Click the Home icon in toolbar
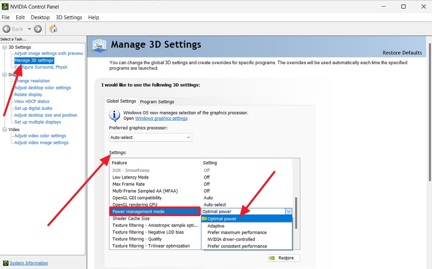This screenshot has width=432, height=269. coord(53,28)
